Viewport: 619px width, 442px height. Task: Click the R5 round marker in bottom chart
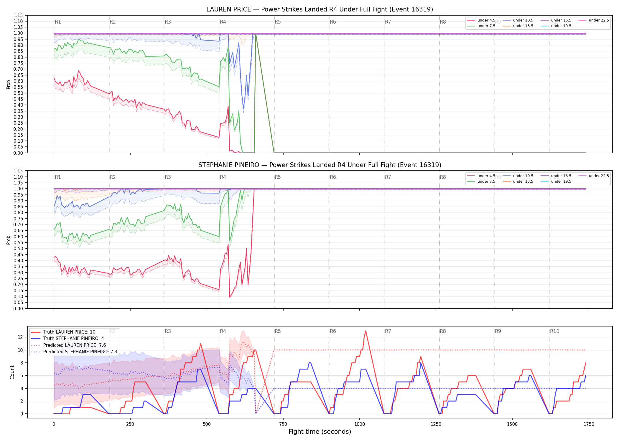pos(278,331)
